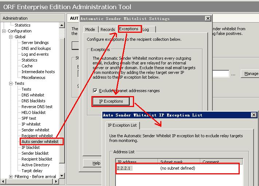259x186 pixels.
Task: Select Server bindings in the tree
Action: [x=35, y=43]
